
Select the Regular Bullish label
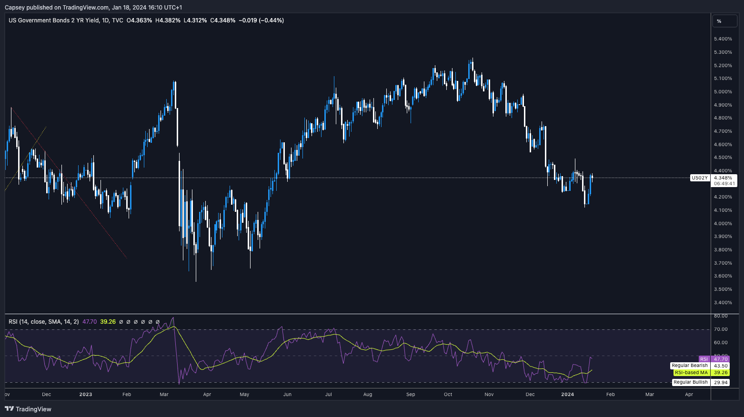coord(690,382)
